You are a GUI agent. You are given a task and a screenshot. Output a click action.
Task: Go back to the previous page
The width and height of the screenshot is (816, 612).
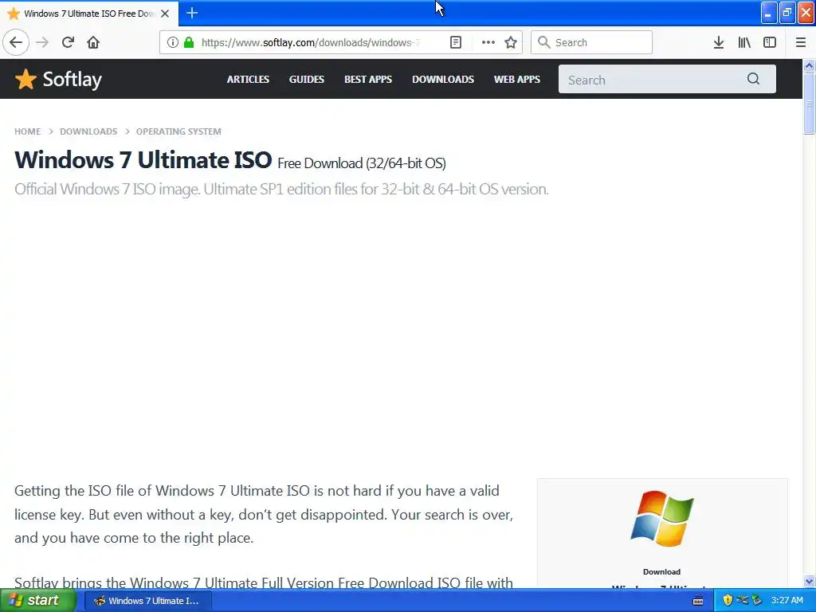(x=16, y=42)
